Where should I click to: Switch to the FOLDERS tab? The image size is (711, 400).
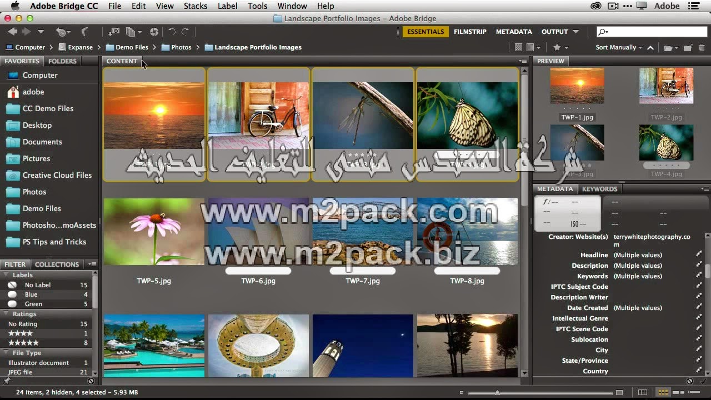(62, 61)
